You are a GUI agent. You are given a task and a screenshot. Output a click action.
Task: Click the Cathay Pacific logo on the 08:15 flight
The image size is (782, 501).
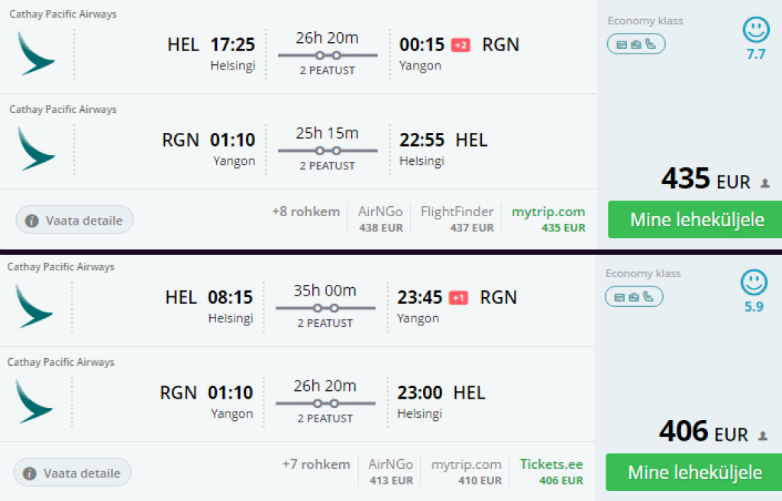coord(34,305)
